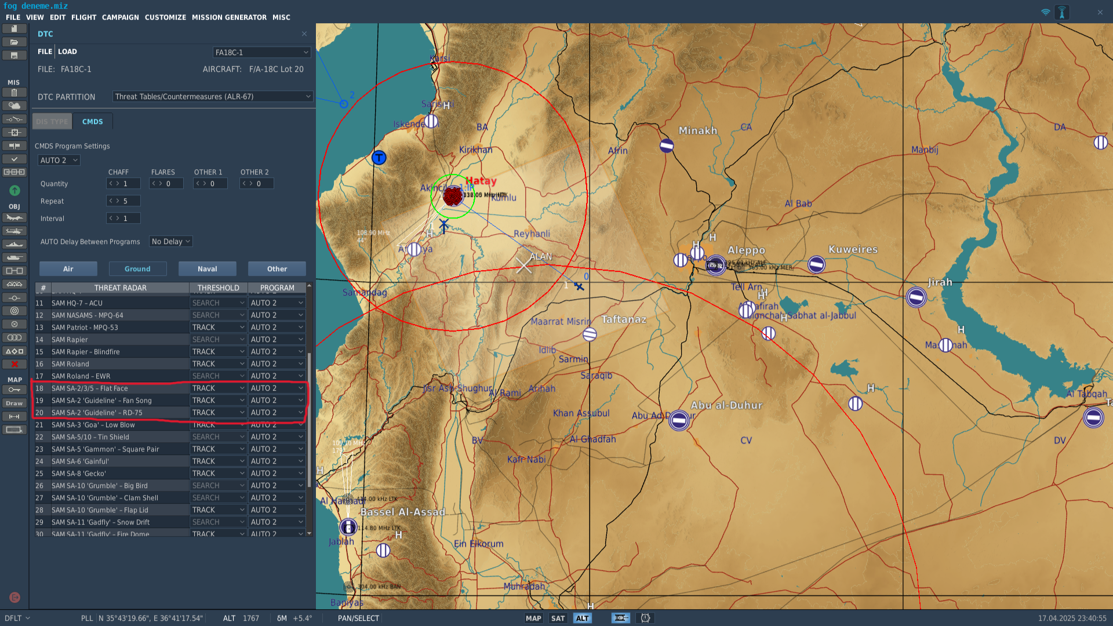Switch to the DIS TYPE tab
The width and height of the screenshot is (1113, 626).
pos(52,122)
